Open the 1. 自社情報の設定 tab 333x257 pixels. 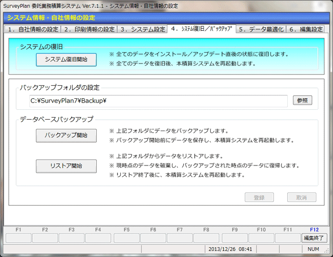(33, 29)
